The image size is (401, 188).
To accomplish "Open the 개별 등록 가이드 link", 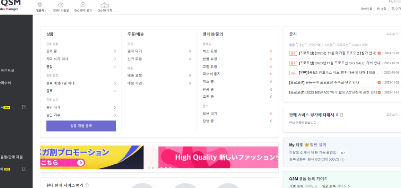I will click(x=303, y=186).
